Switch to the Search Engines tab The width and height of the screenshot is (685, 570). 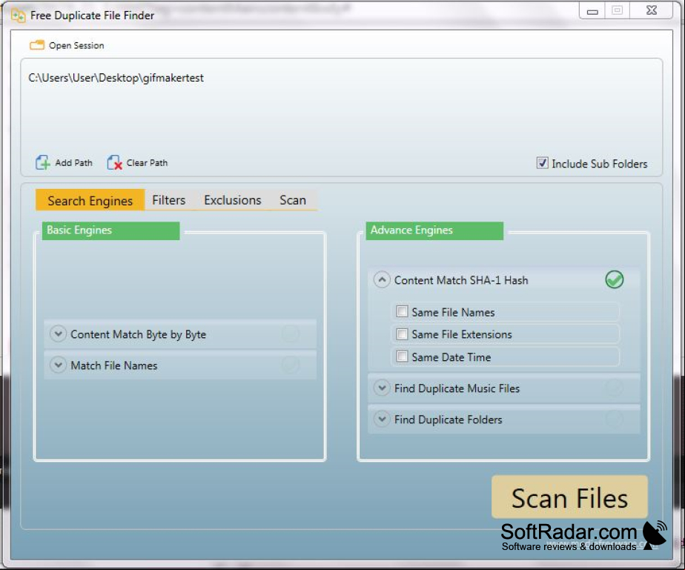click(90, 200)
